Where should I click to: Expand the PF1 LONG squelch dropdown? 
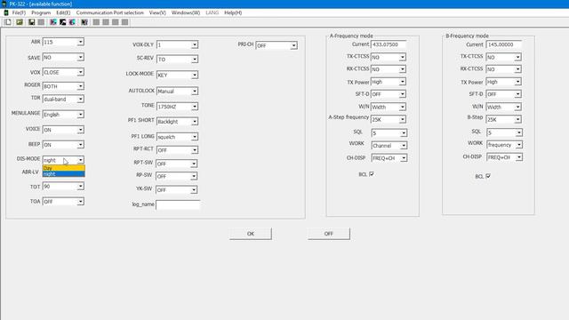195,137
